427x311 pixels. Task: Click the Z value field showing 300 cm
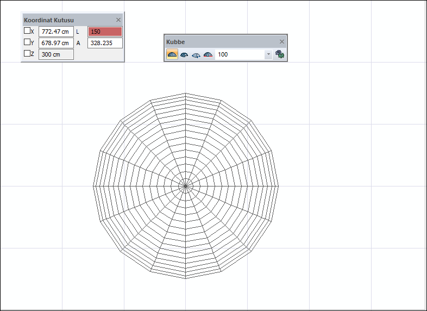point(56,54)
